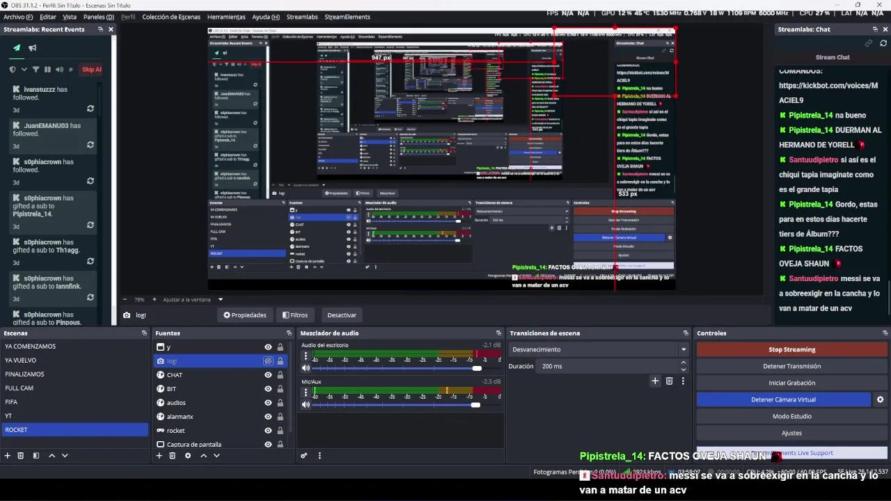Mute the Audio del escritorio channel

306,368
